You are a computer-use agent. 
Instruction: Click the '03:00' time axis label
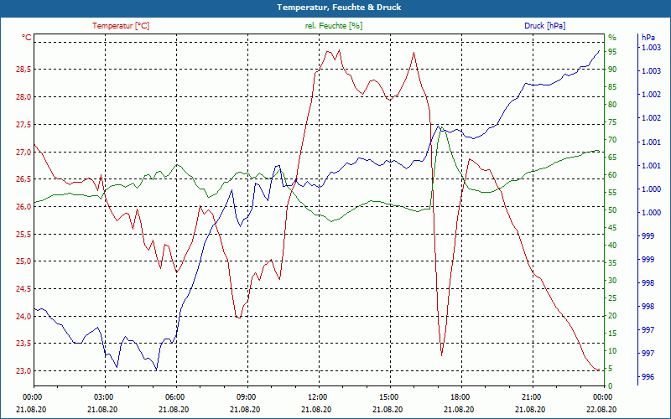(103, 396)
